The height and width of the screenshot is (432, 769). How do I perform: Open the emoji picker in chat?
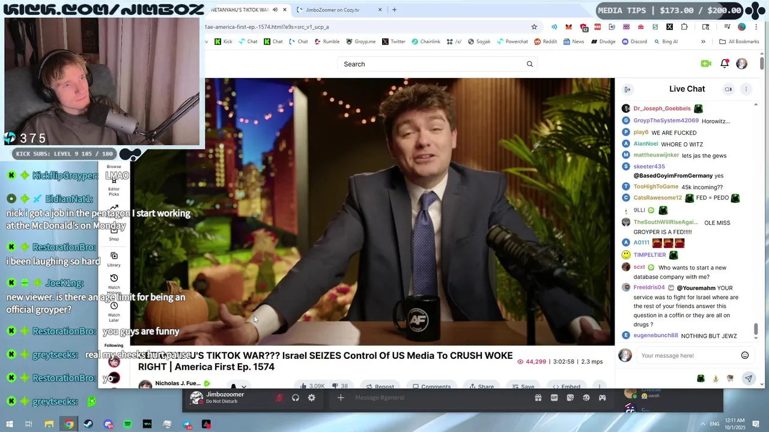(x=744, y=355)
